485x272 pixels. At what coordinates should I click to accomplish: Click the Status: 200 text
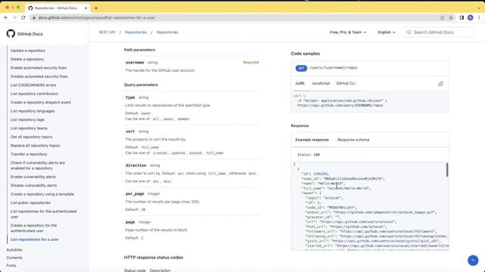[x=308, y=155]
